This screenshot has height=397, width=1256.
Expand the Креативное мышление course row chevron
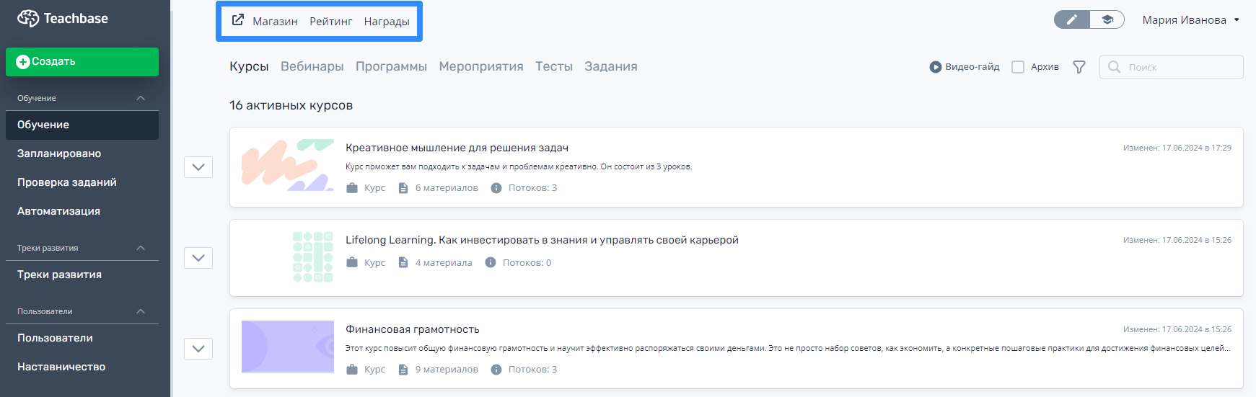coord(198,167)
